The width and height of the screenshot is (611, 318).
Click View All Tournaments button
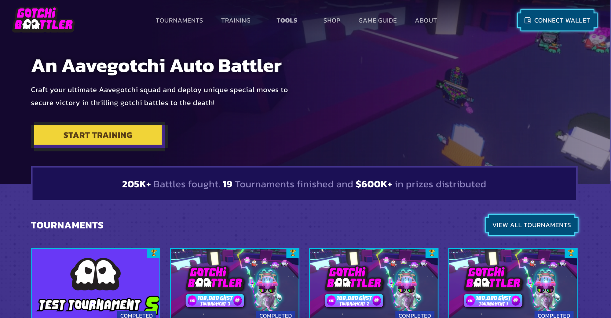pyautogui.click(x=532, y=225)
